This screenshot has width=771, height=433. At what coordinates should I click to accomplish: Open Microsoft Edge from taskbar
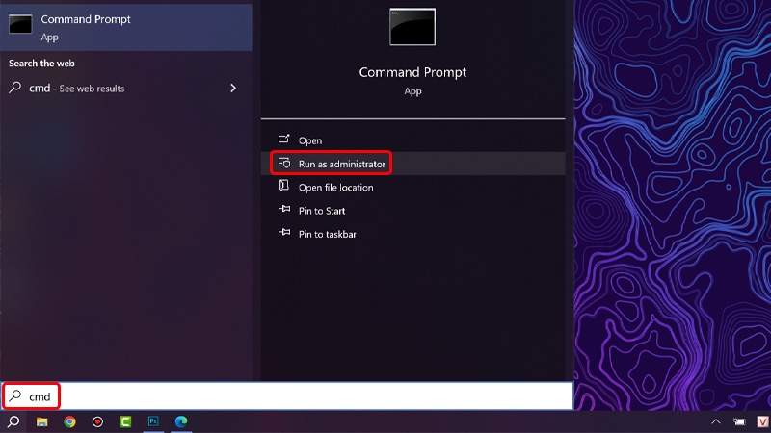(181, 421)
